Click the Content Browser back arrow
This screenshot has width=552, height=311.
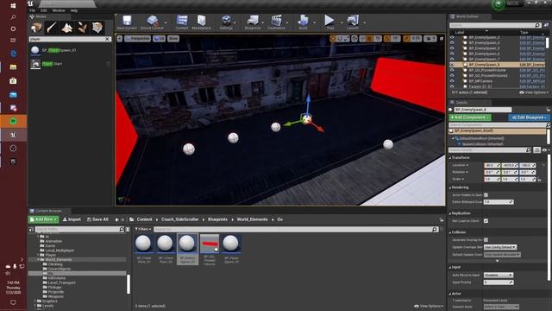[x=117, y=219]
